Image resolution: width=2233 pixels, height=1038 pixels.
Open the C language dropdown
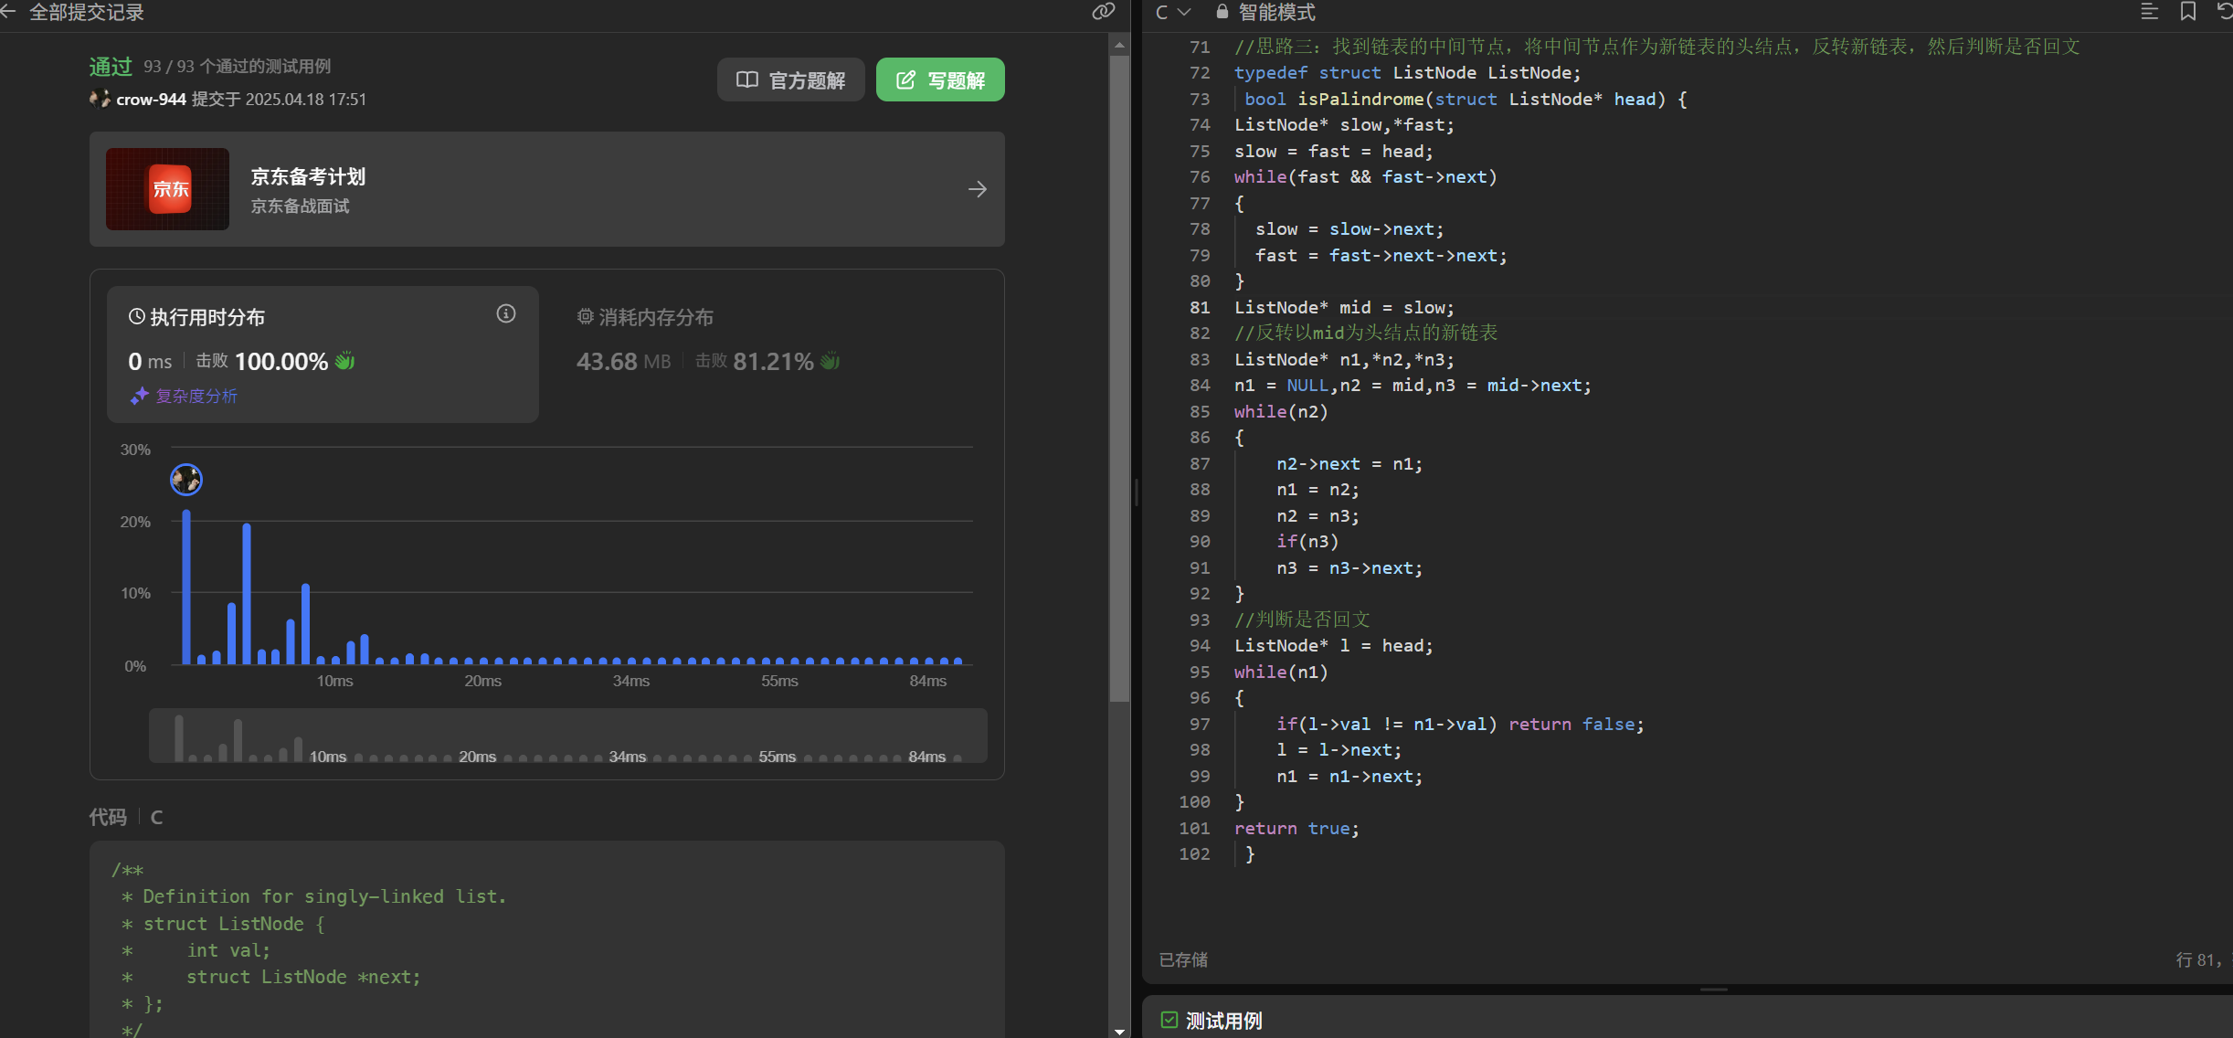(x=1173, y=12)
